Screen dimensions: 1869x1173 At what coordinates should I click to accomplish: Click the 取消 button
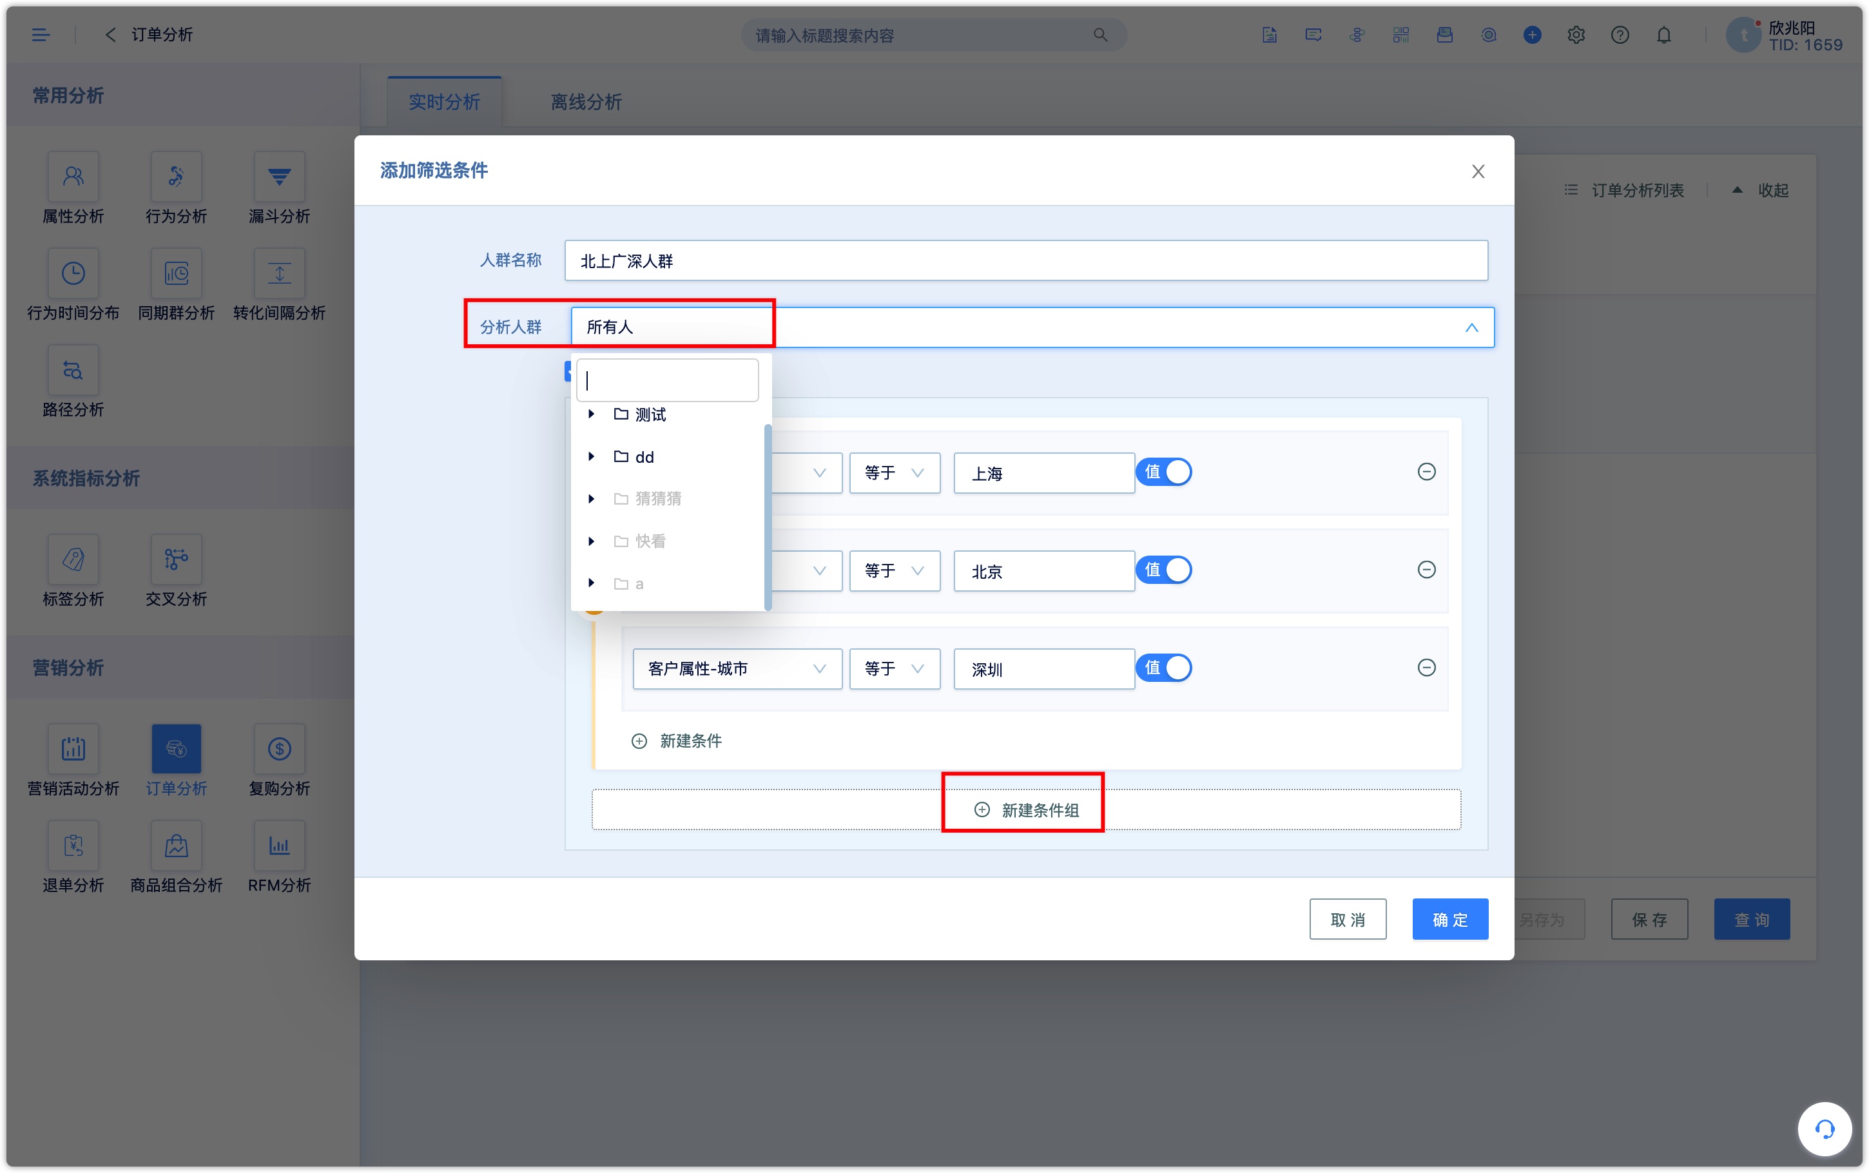[1347, 919]
